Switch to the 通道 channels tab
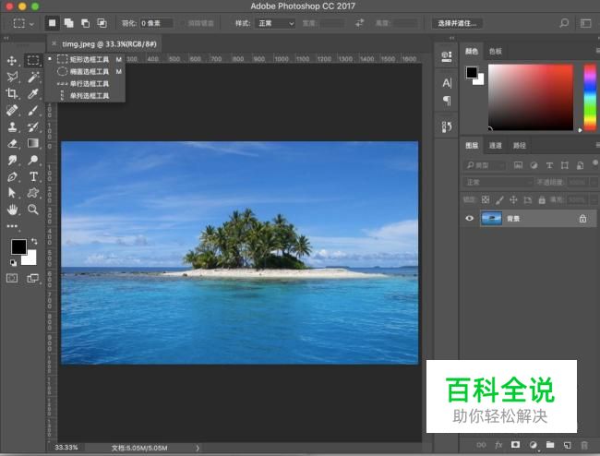Viewport: 600px width, 456px height. (496, 146)
